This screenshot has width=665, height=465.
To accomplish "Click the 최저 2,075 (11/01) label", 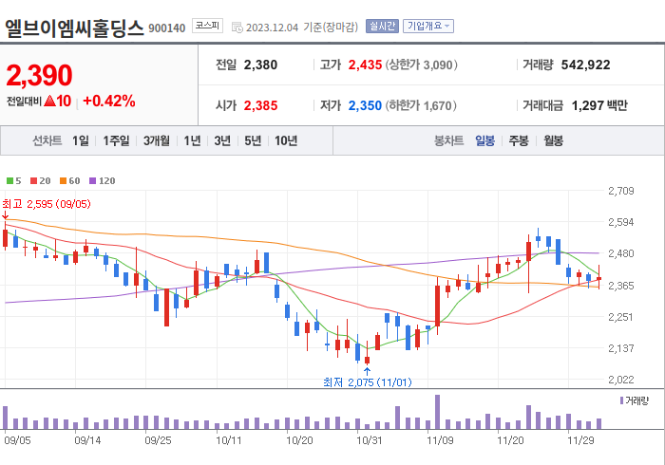I will click(368, 382).
